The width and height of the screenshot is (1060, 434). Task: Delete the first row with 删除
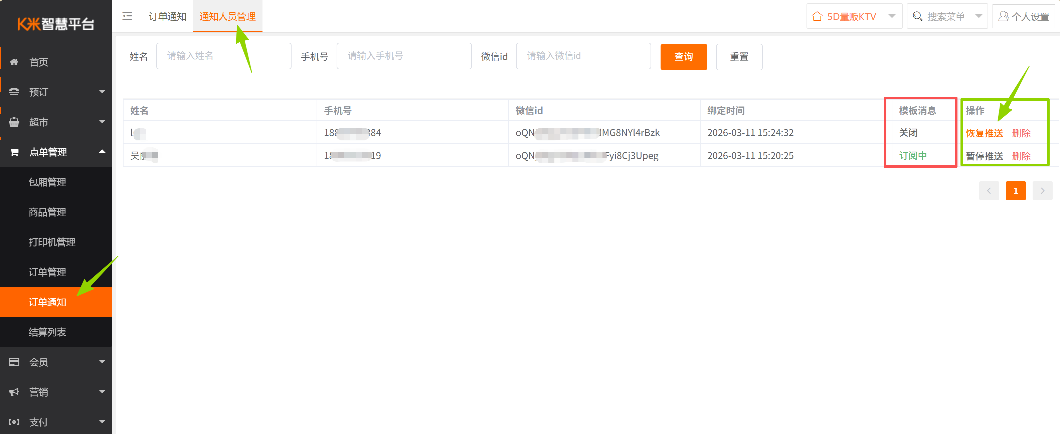tap(1021, 133)
